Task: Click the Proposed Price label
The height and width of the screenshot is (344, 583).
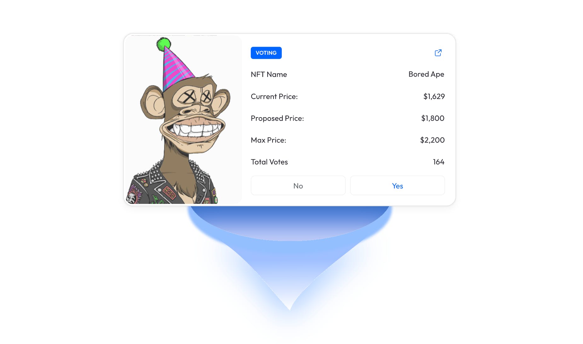Action: 277,118
